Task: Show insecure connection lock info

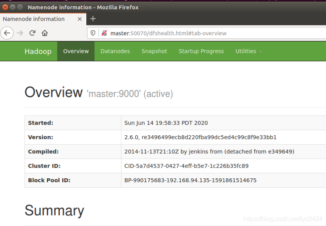Action: tap(104, 33)
